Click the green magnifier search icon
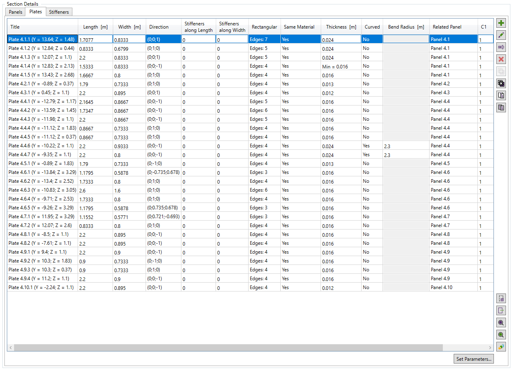The width and height of the screenshot is (512, 370). (x=501, y=335)
